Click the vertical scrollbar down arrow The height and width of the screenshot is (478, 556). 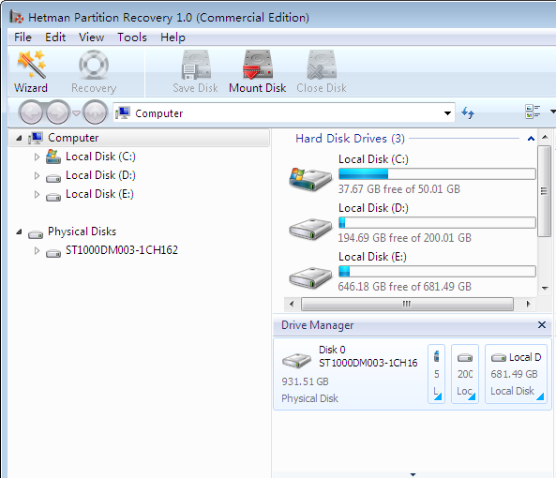(x=545, y=289)
